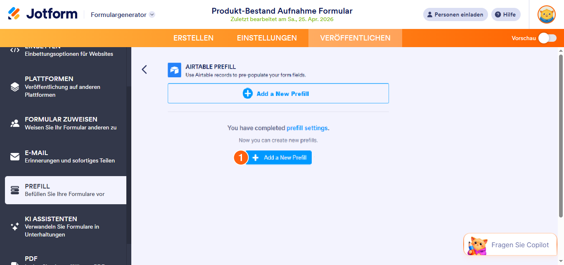Viewport: 564px width, 265px height.
Task: Toggle the Vorschau preview switch
Action: (x=547, y=38)
